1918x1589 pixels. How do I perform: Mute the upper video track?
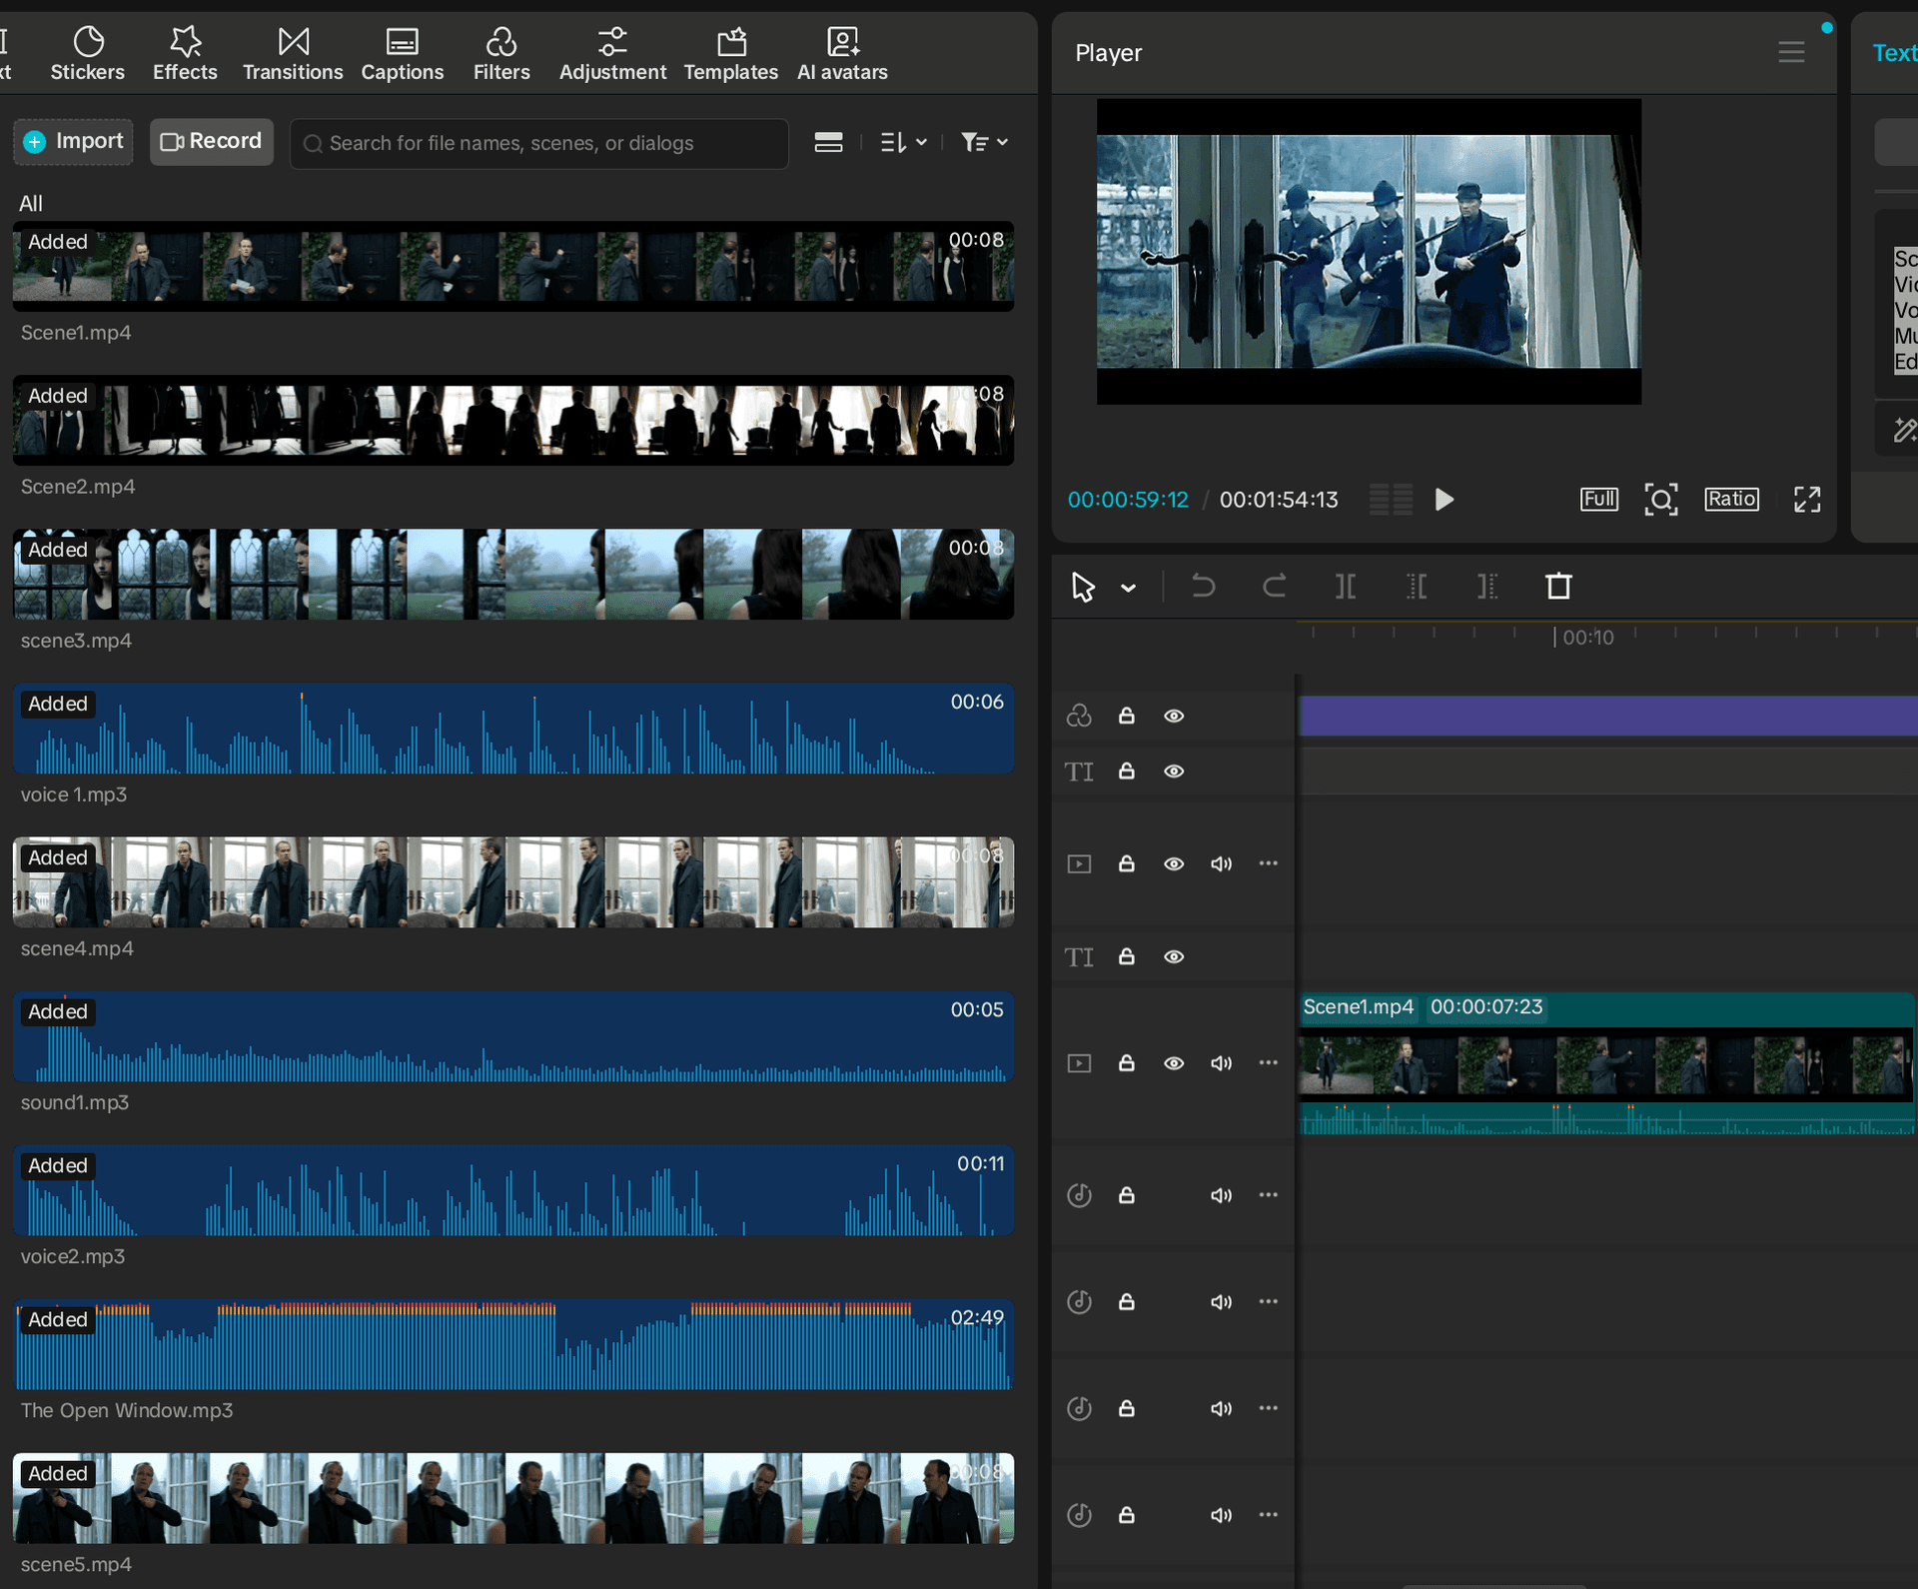click(1221, 863)
